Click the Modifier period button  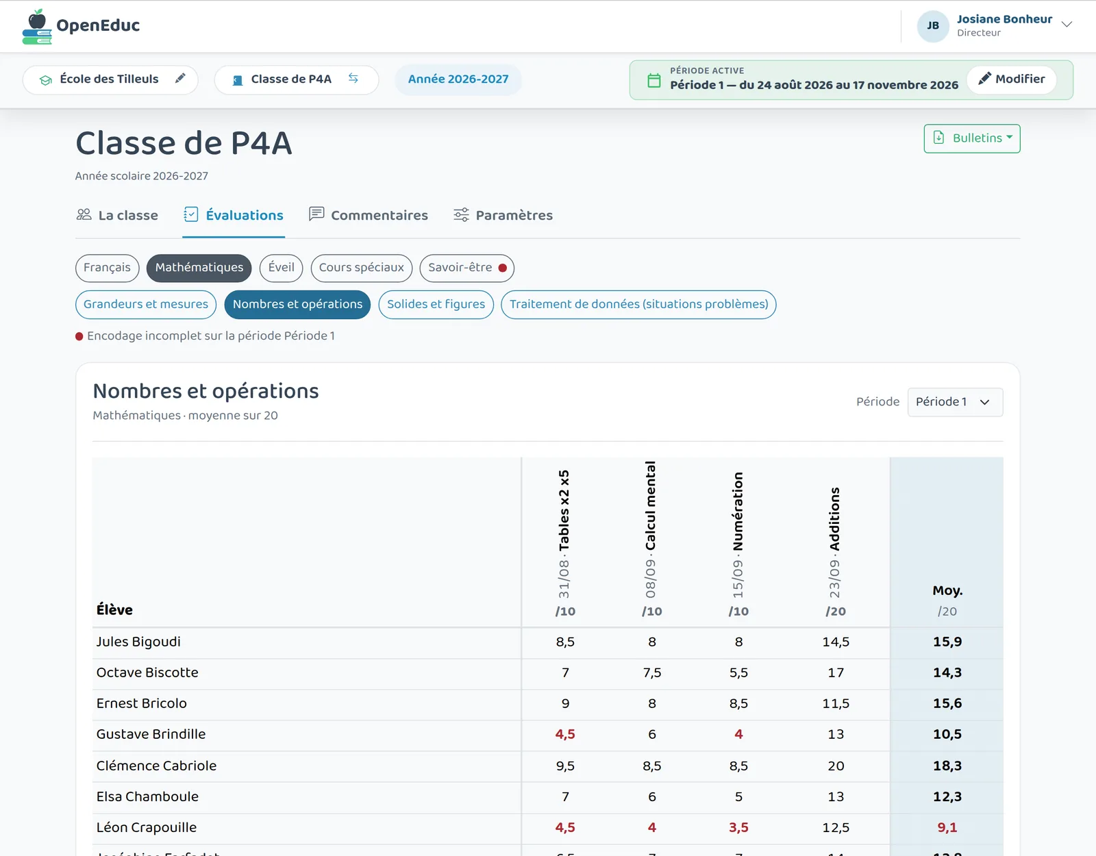[x=1012, y=79]
